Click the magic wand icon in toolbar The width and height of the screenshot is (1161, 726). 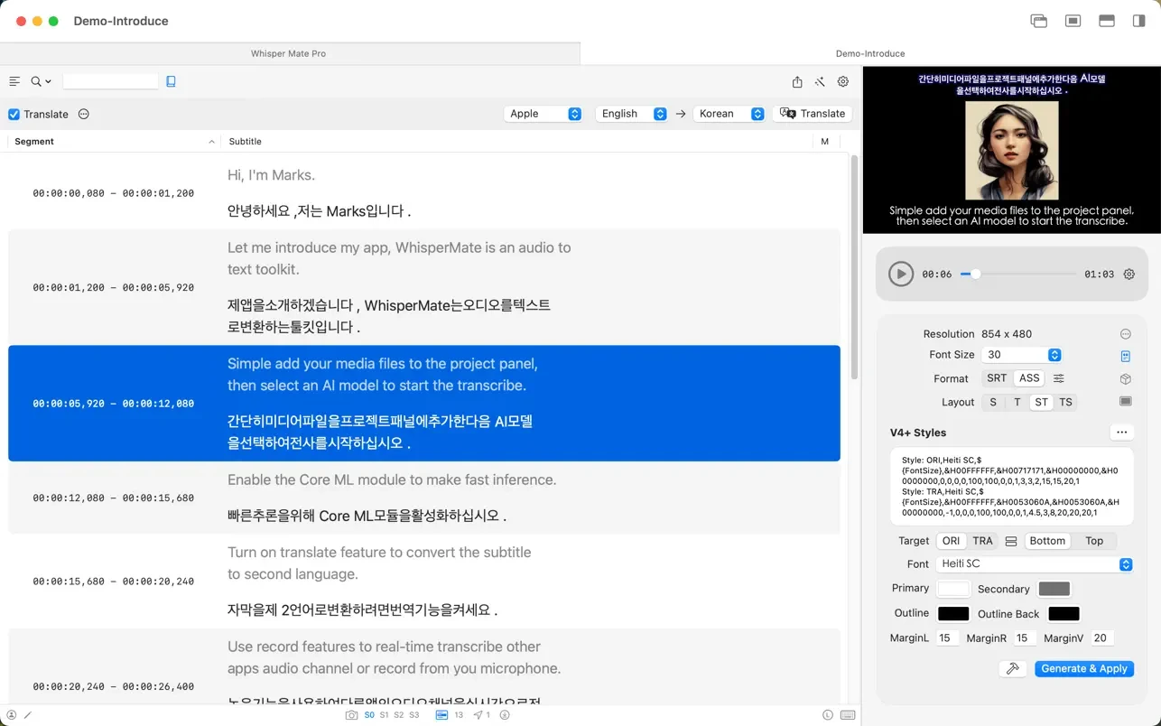tap(820, 81)
